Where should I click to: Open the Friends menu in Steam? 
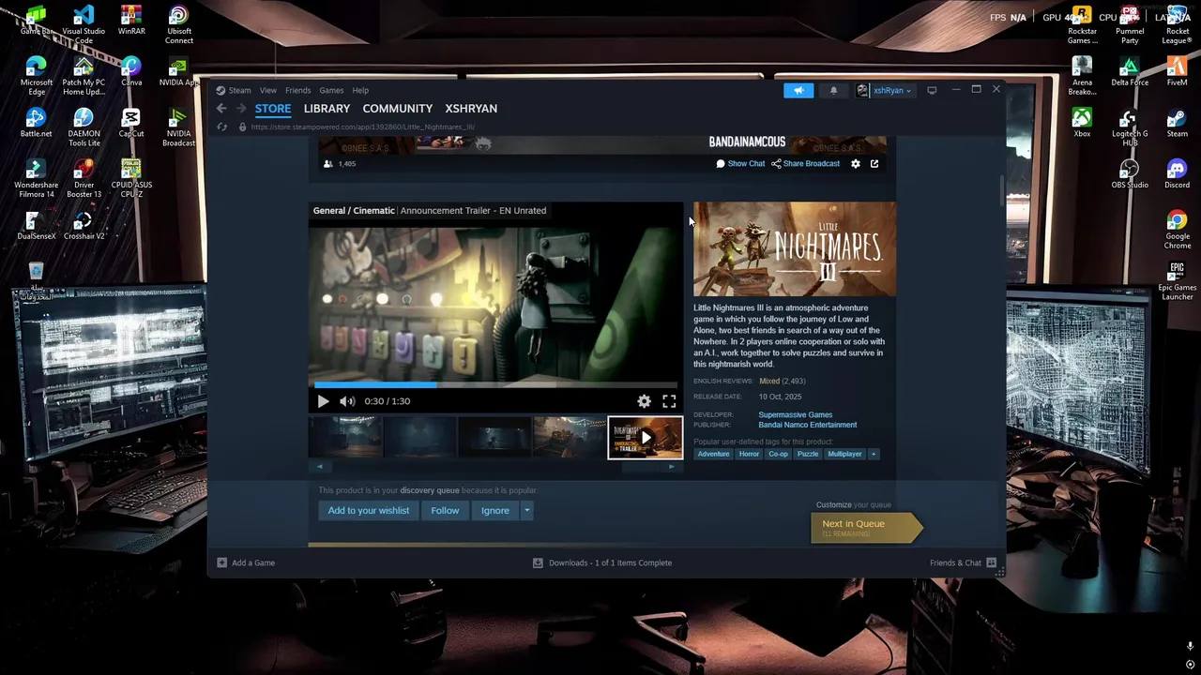(297, 90)
